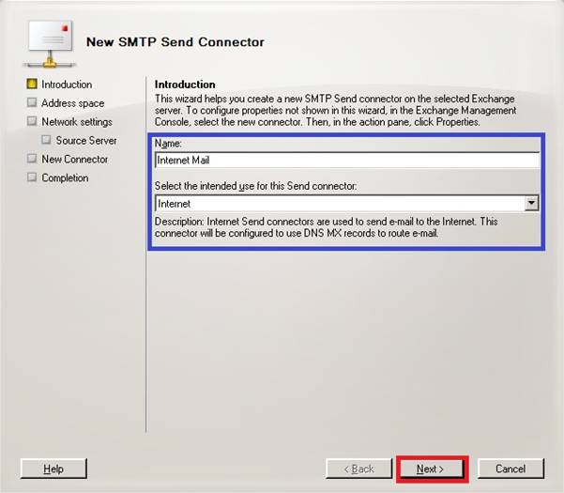Click the gray square beside Source Server
The width and height of the screenshot is (564, 493).
pos(46,141)
